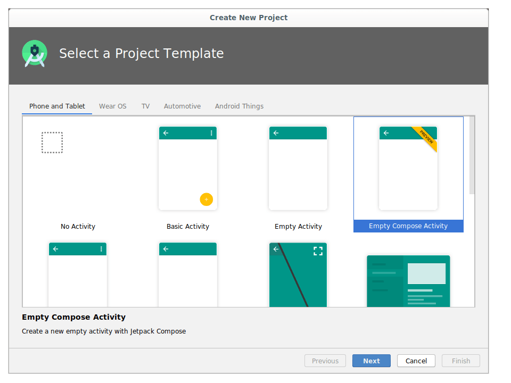Click the yellow floating action button in Basic Activity
This screenshot has width=511, height=383.
pyautogui.click(x=206, y=199)
